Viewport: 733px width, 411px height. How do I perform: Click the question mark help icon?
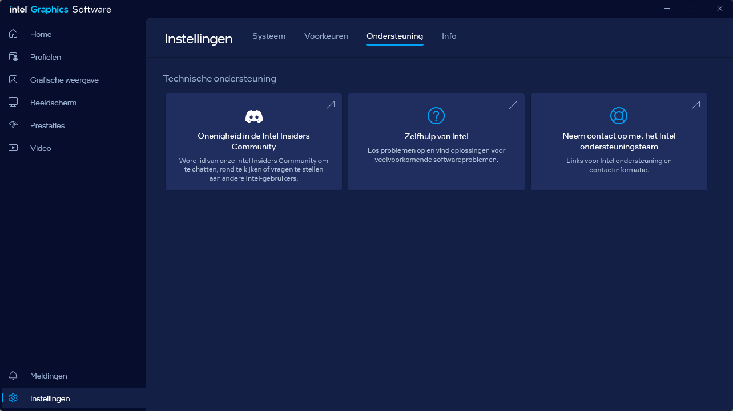[x=436, y=116]
